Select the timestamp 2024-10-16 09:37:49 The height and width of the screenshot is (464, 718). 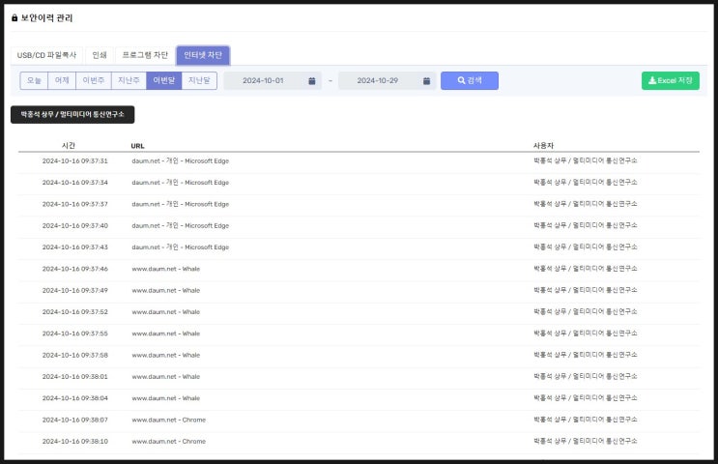tap(75, 290)
